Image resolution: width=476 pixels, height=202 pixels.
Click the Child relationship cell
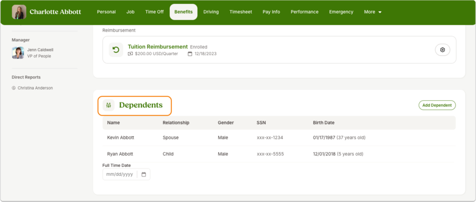168,154
